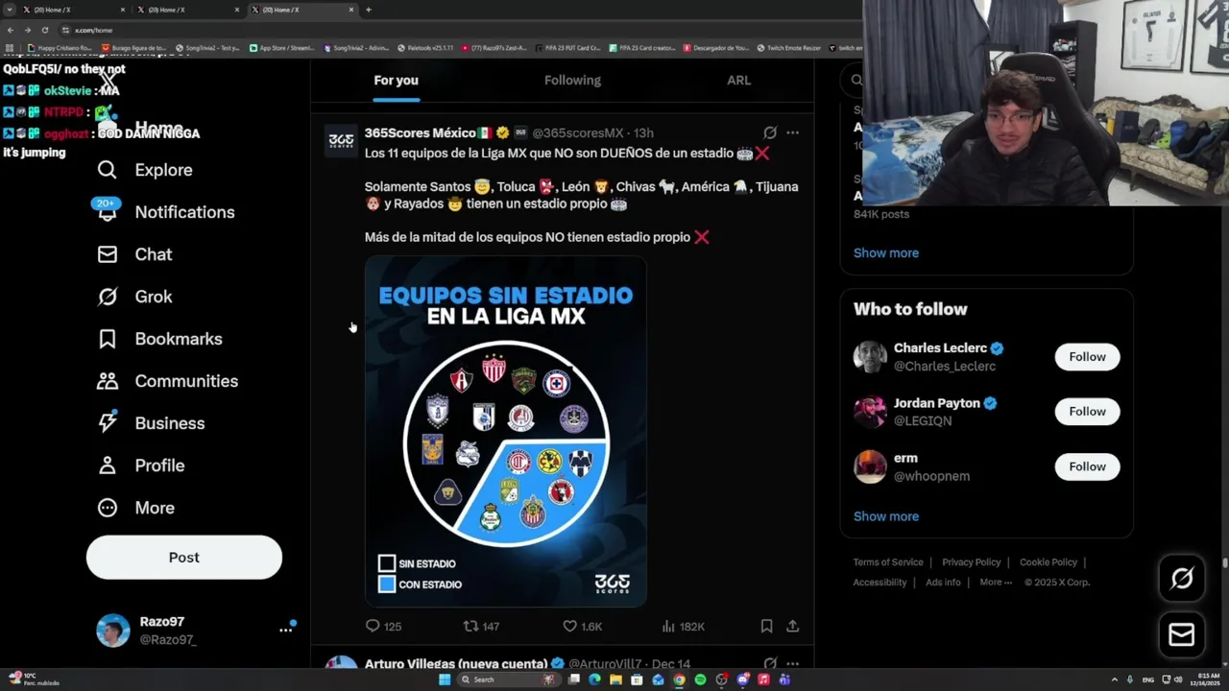The image size is (1229, 691).
Task: Open File Explorer on taskbar
Action: pyautogui.click(x=615, y=679)
